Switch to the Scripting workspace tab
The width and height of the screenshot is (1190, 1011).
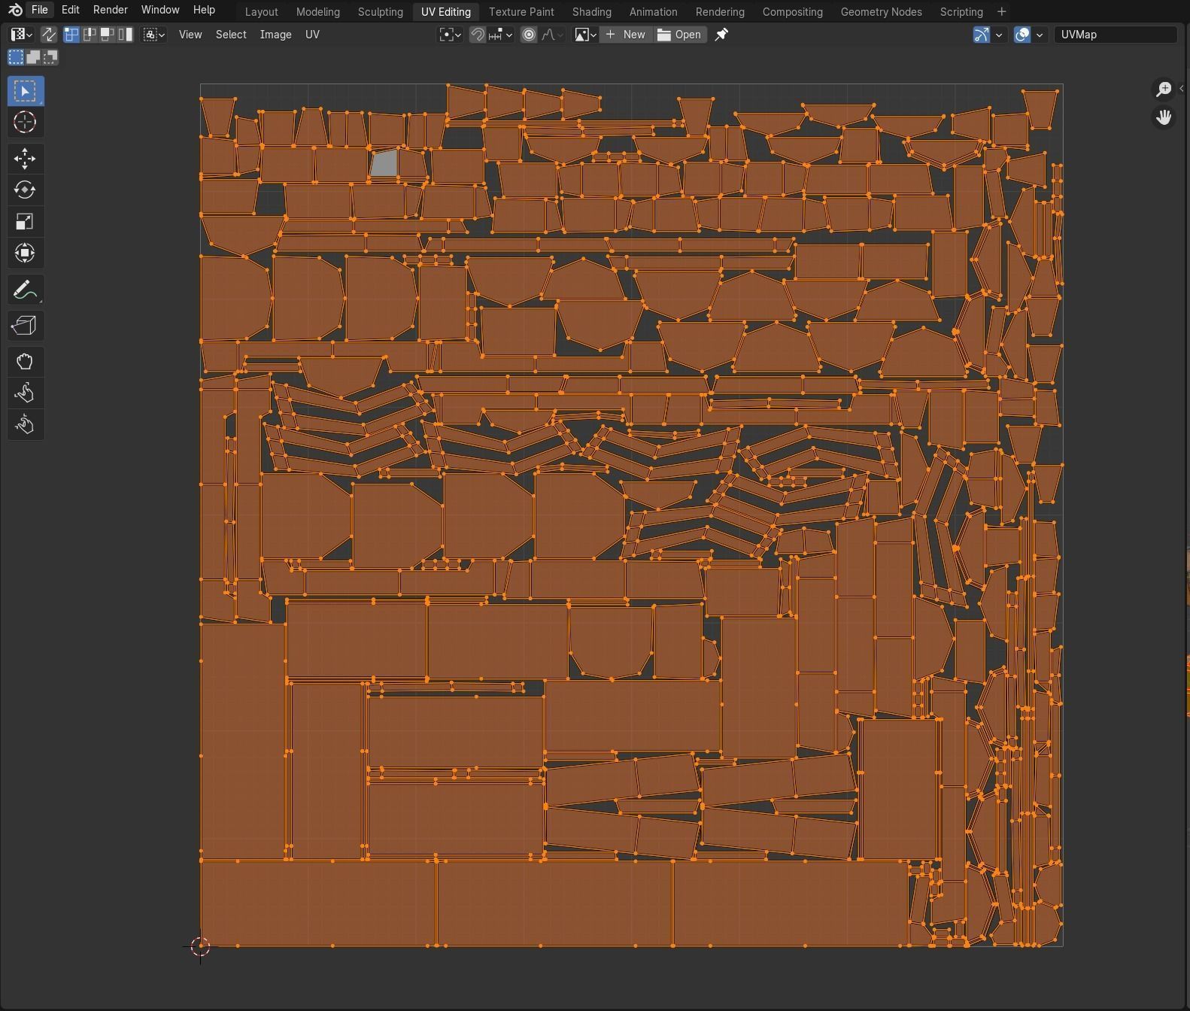961,12
